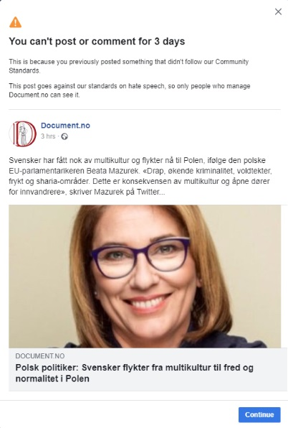Click the hate speech standards notice text
The width and height of the screenshot is (288, 428).
(130, 90)
